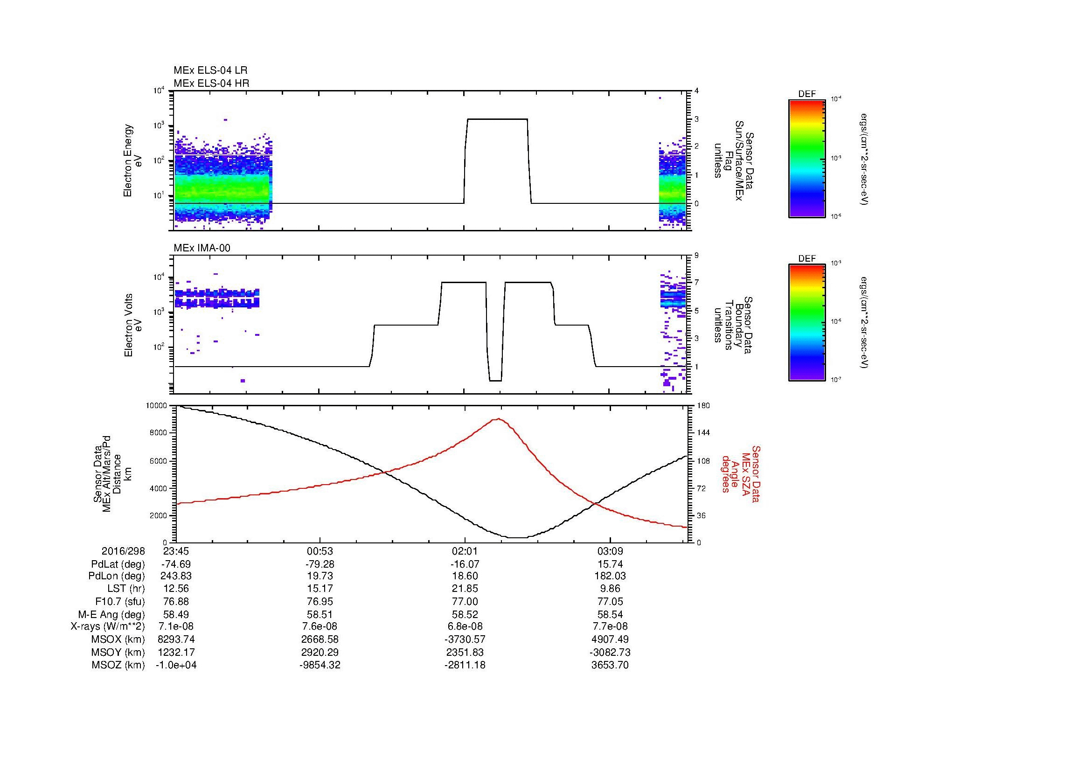Click the X-rays value '7.1e-08'
The height and width of the screenshot is (771, 1091).
point(176,626)
